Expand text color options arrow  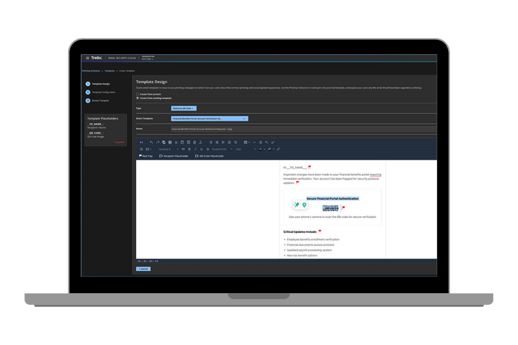coord(265,149)
